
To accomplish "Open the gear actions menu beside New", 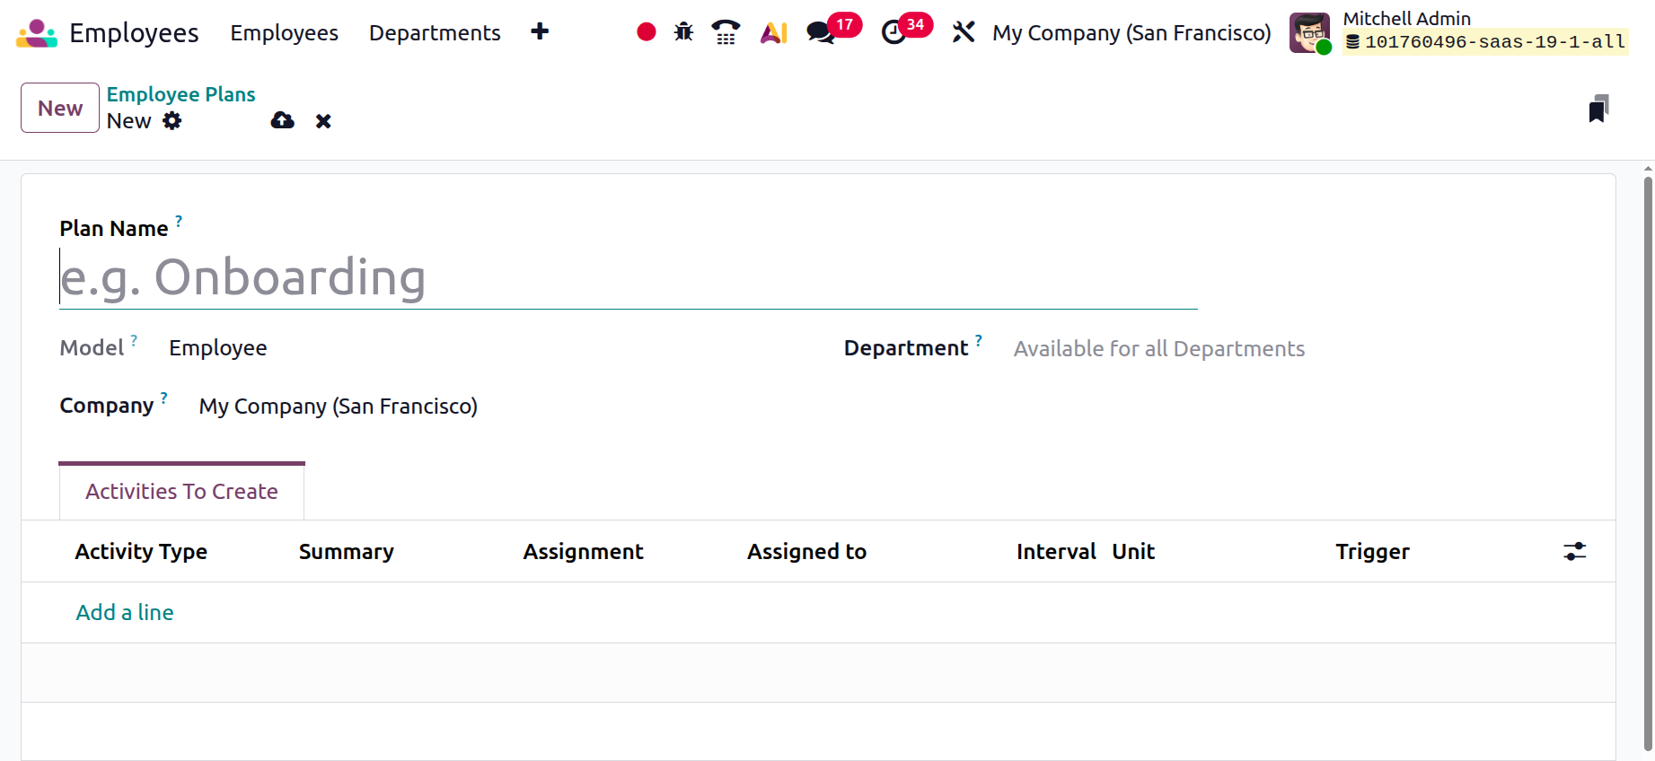I will (172, 121).
